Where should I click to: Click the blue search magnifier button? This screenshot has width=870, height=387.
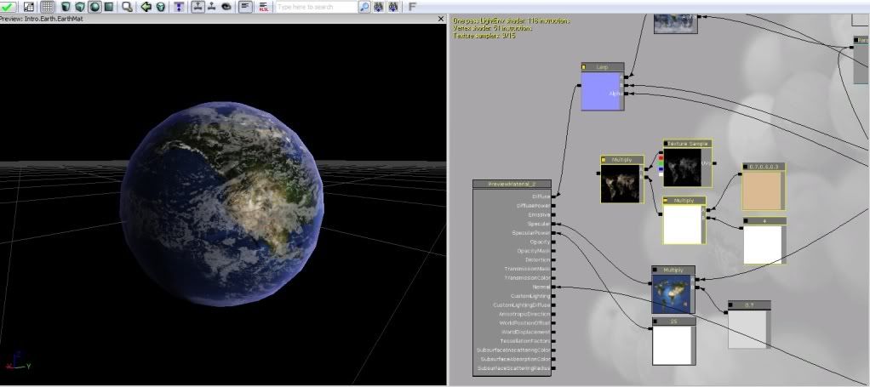364,7
